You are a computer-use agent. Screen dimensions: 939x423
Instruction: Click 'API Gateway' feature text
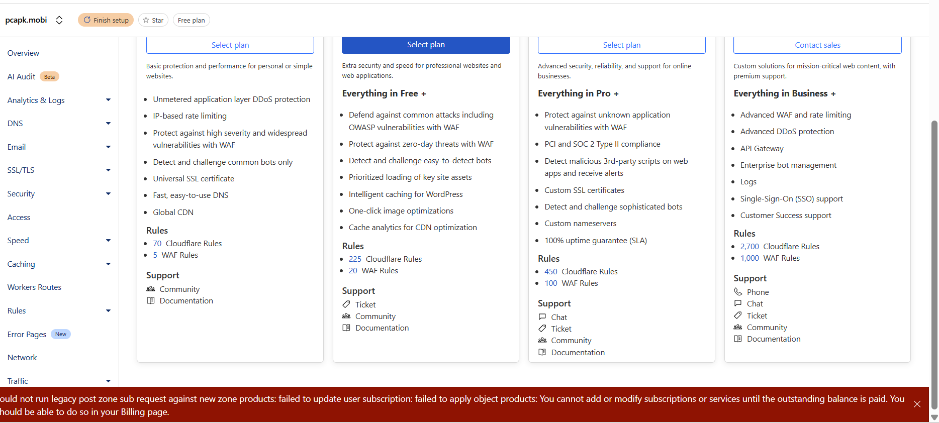tap(762, 149)
